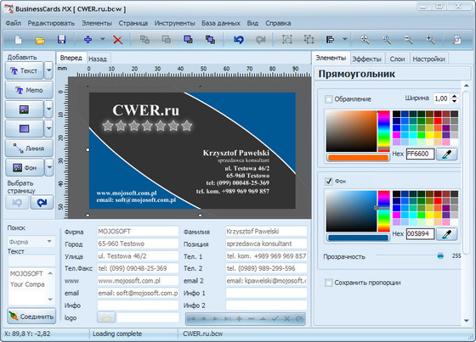Click the border Hex FF6600 field
Viewport: 476px width, 342px height.
click(x=421, y=154)
